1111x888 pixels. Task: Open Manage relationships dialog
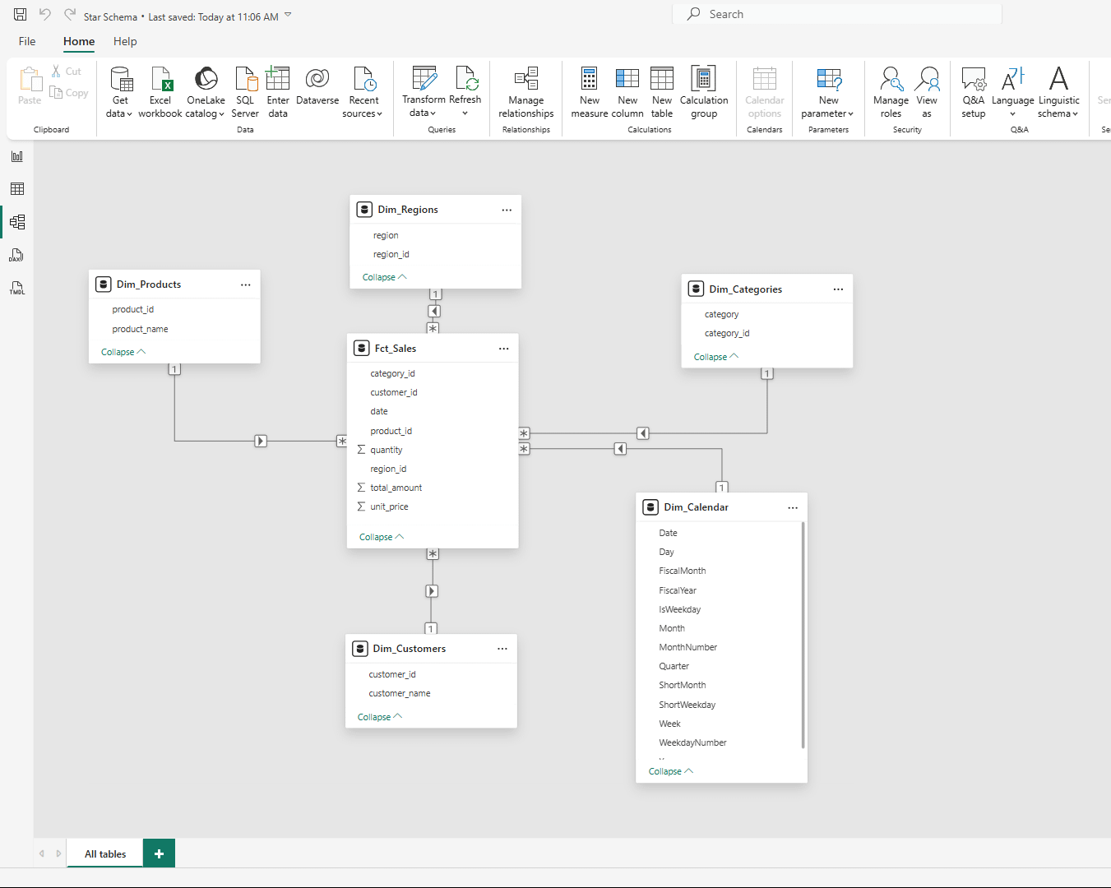[x=526, y=92]
